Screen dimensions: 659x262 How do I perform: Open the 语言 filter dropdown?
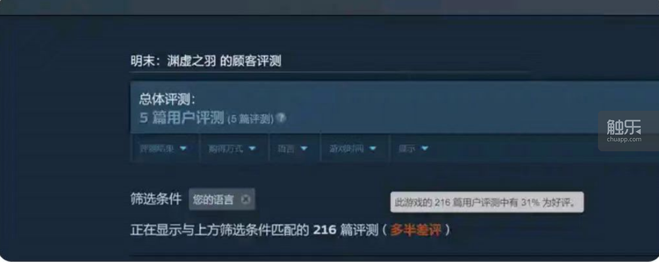[293, 148]
